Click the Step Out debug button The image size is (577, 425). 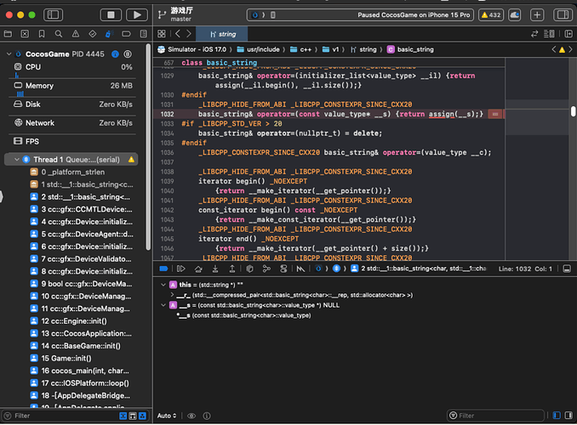pyautogui.click(x=232, y=269)
